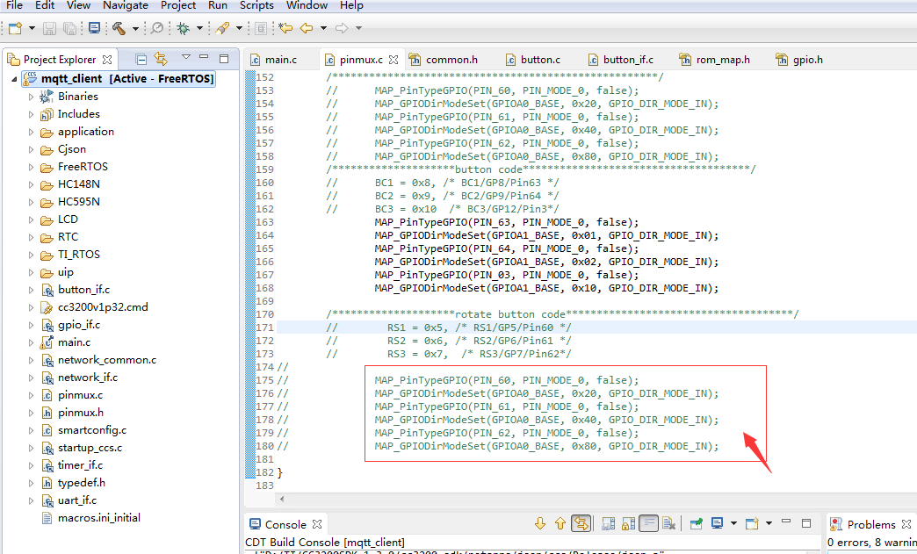Open the Project Explorer View Menu triangle

click(186, 57)
